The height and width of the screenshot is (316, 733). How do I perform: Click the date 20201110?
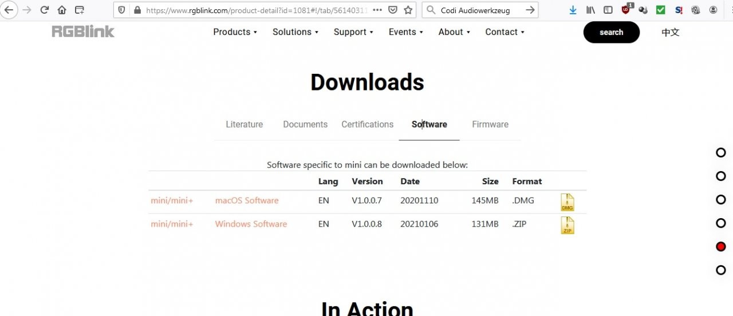(419, 200)
